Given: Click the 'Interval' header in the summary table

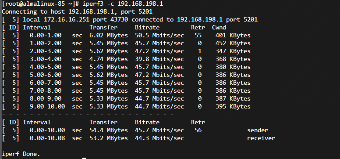Looking at the screenshot, I should pyautogui.click(x=37, y=122).
